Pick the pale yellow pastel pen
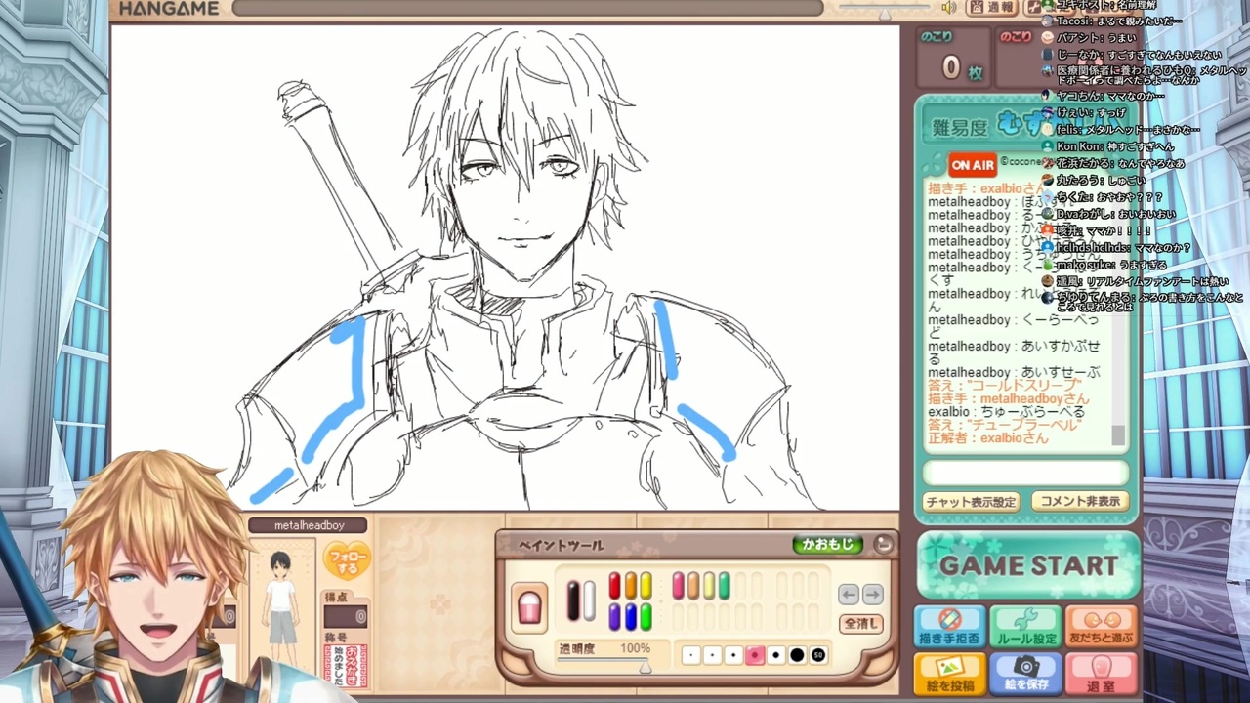 pos(709,586)
